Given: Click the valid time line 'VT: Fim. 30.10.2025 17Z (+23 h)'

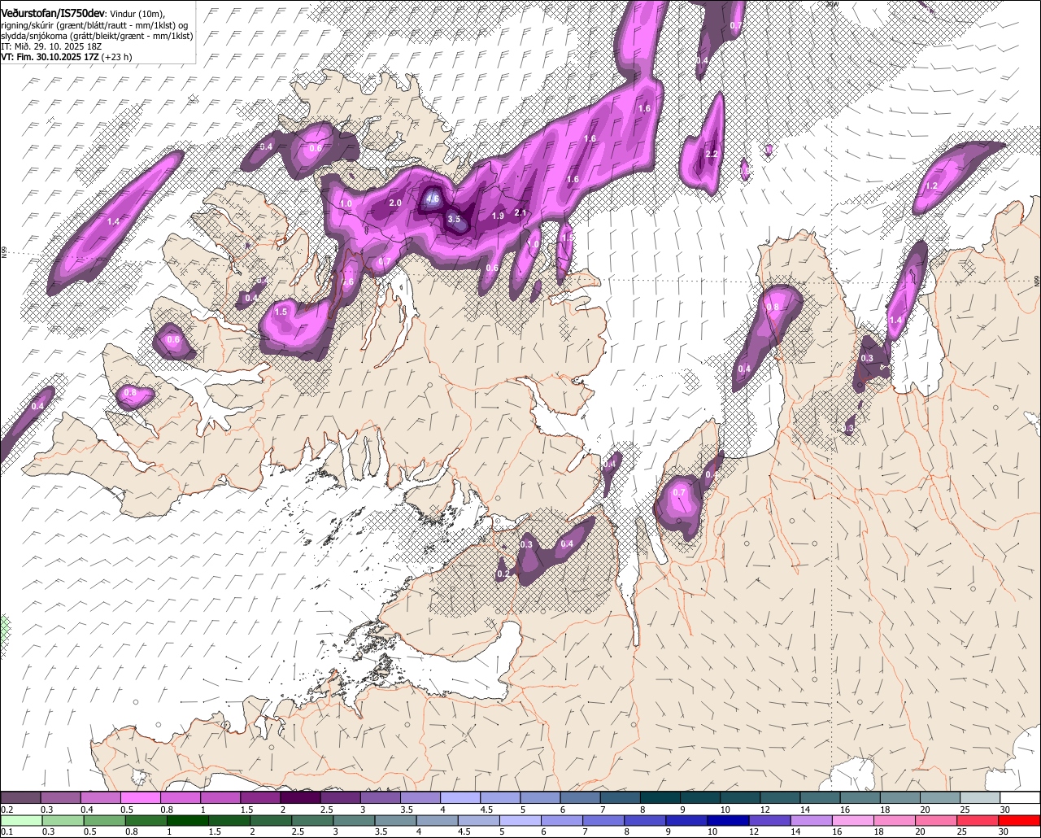Looking at the screenshot, I should point(67,57).
